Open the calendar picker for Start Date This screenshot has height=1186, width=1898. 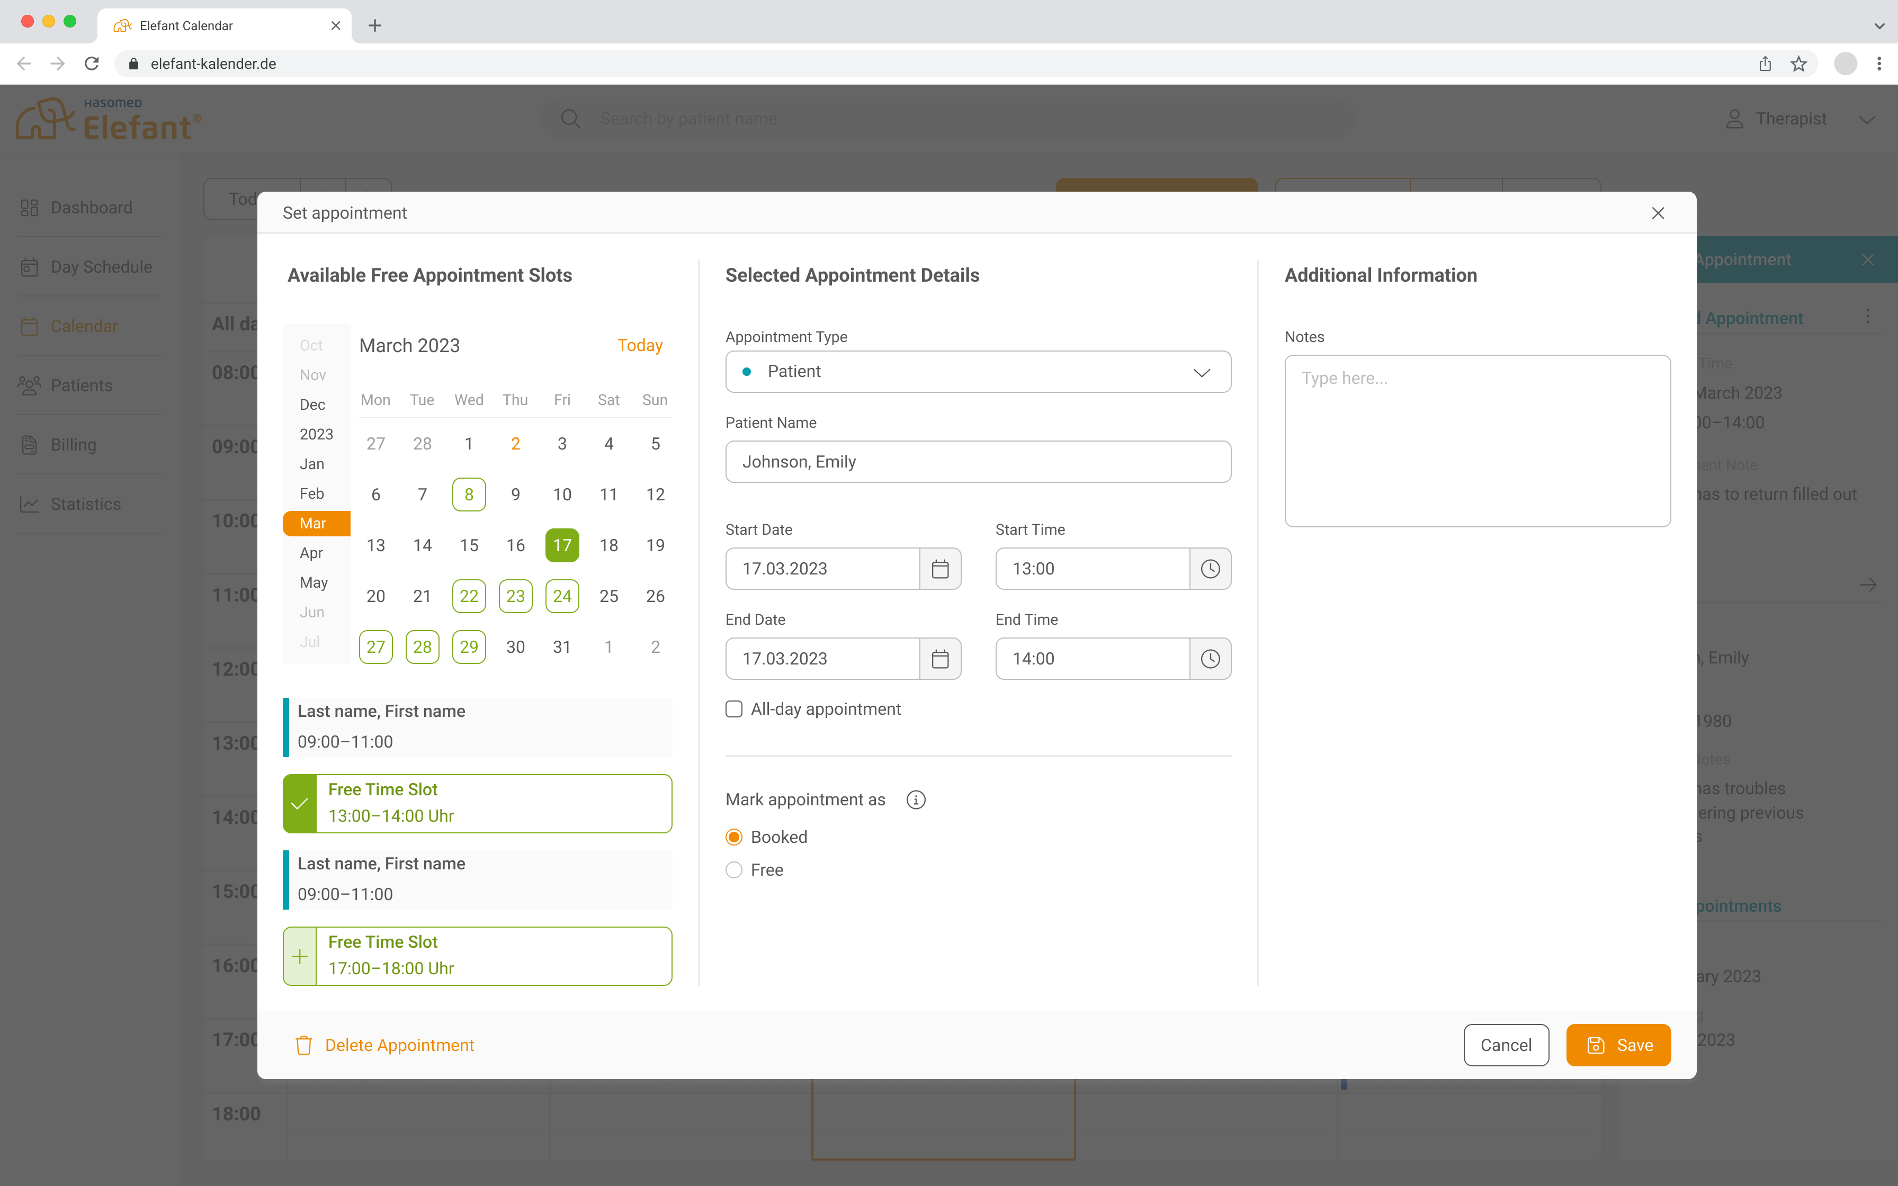[939, 569]
